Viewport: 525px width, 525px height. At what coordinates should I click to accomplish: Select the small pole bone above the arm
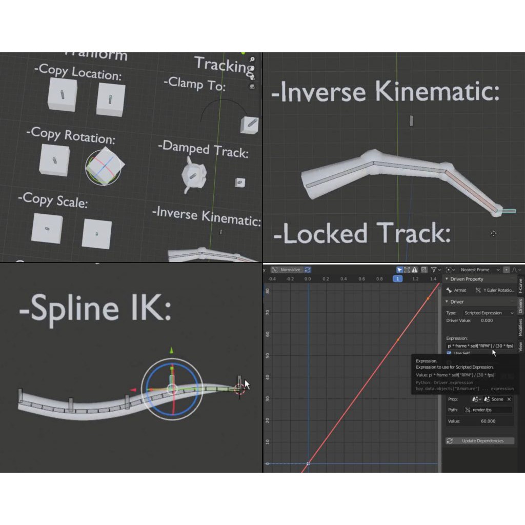(411, 121)
